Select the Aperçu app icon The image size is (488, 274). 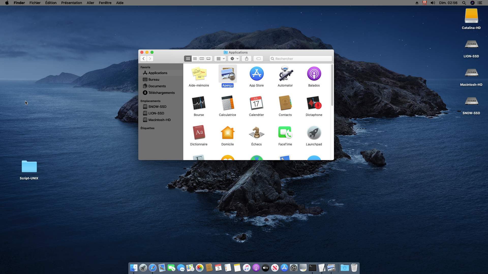(227, 74)
